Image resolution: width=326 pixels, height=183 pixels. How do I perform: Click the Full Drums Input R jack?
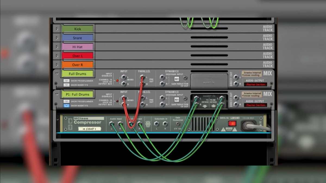coord(124,83)
